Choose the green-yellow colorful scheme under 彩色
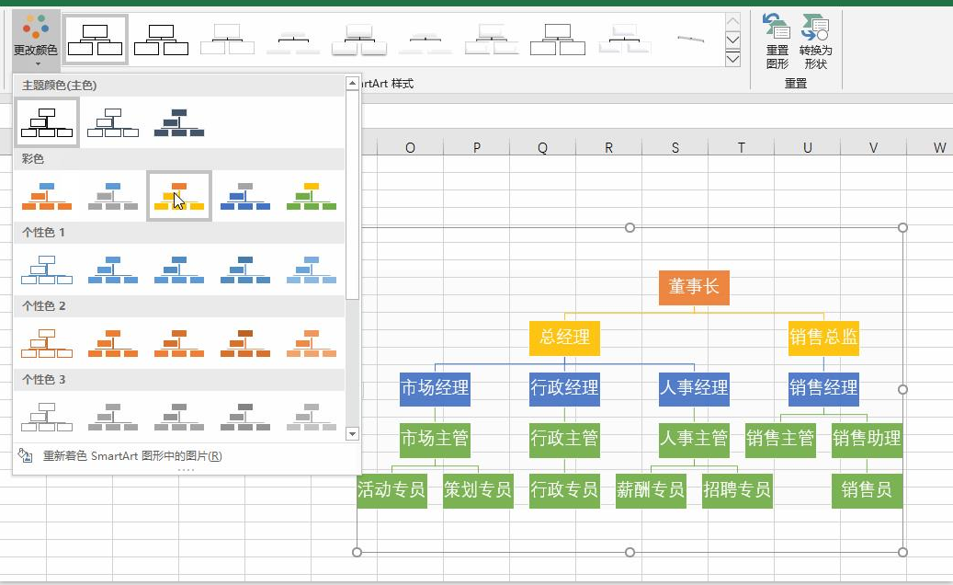Viewport: 953px width, 585px height. 312,196
